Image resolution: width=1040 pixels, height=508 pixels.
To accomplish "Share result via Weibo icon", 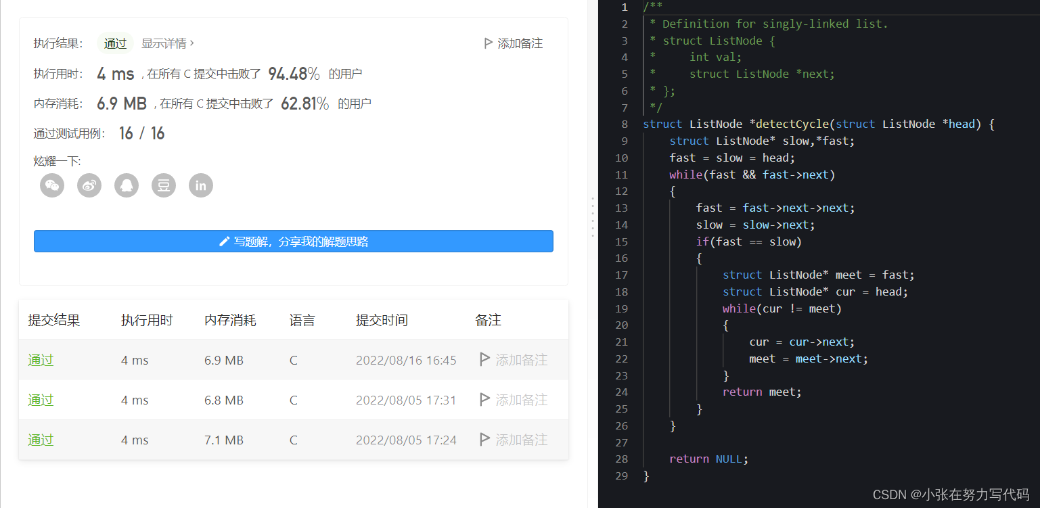I will tap(89, 185).
